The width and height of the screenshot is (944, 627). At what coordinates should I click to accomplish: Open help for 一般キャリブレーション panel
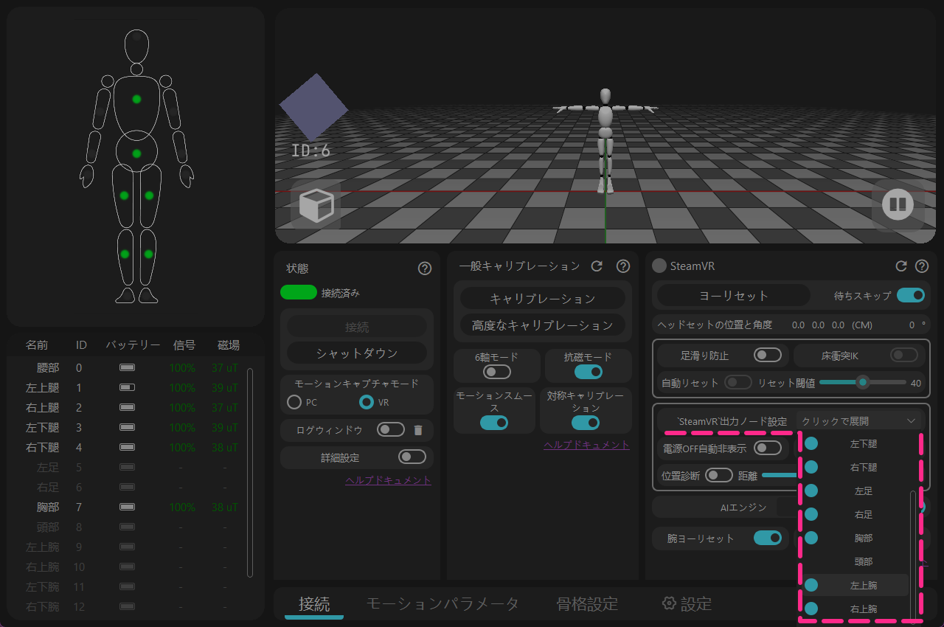[623, 266]
